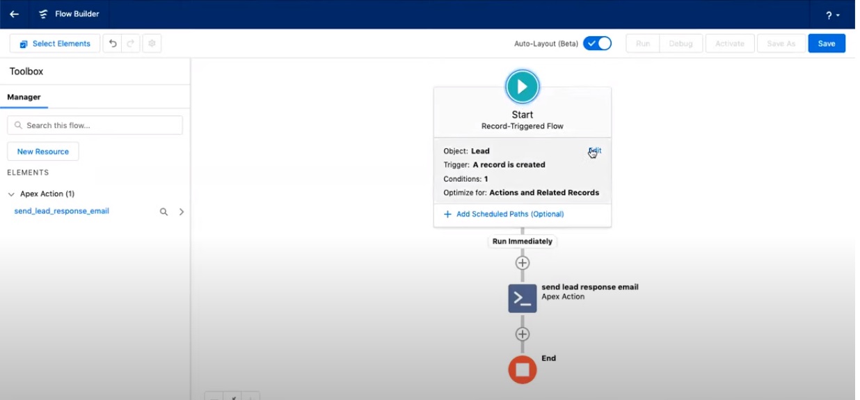Add element above End node
This screenshot has height=400, width=860.
tap(523, 334)
